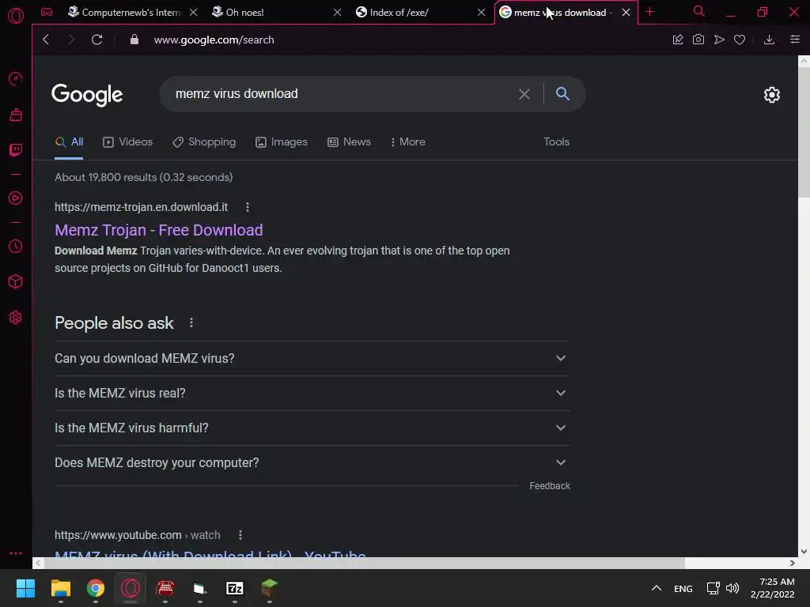810x607 pixels.
Task: Close the 'Index of /exe/' tab
Action: [482, 13]
